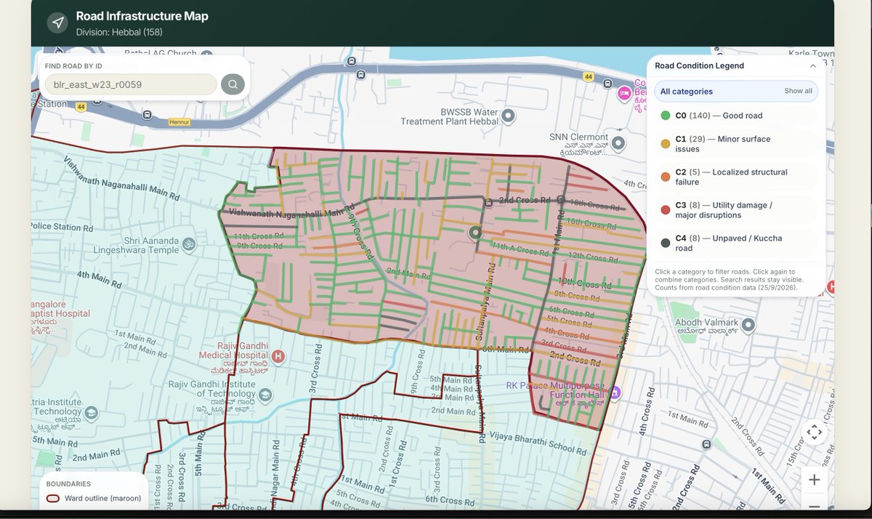Image resolution: width=872 pixels, height=519 pixels.
Task: Filter by C2 Localized structural failure
Action: pyautogui.click(x=736, y=177)
